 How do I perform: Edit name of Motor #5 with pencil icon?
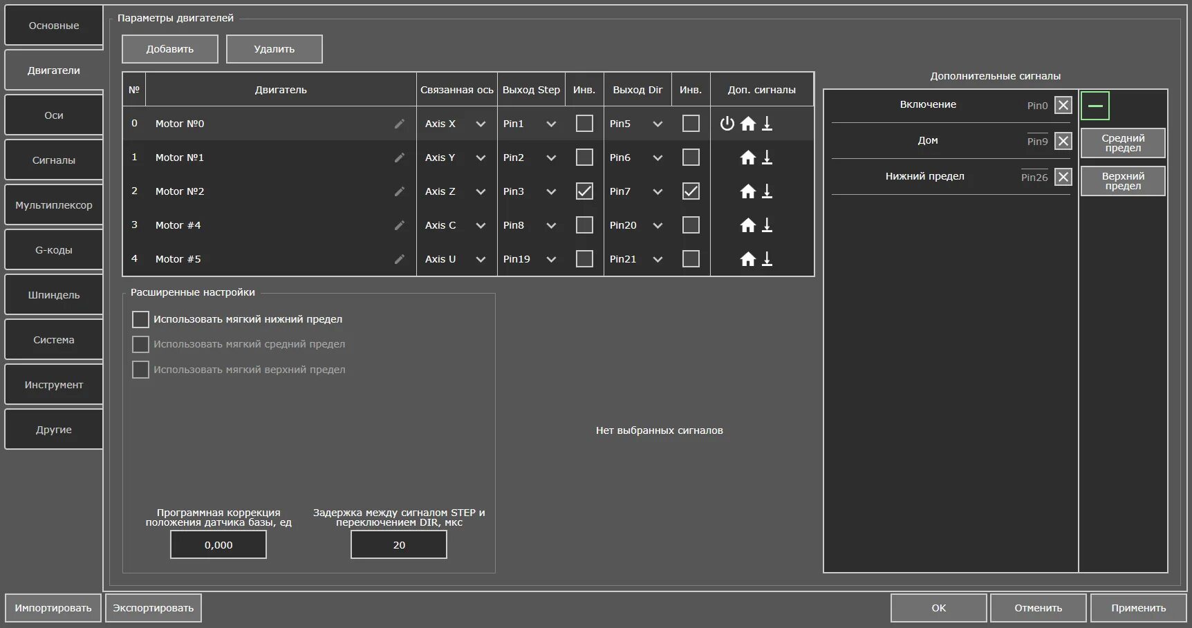[400, 259]
